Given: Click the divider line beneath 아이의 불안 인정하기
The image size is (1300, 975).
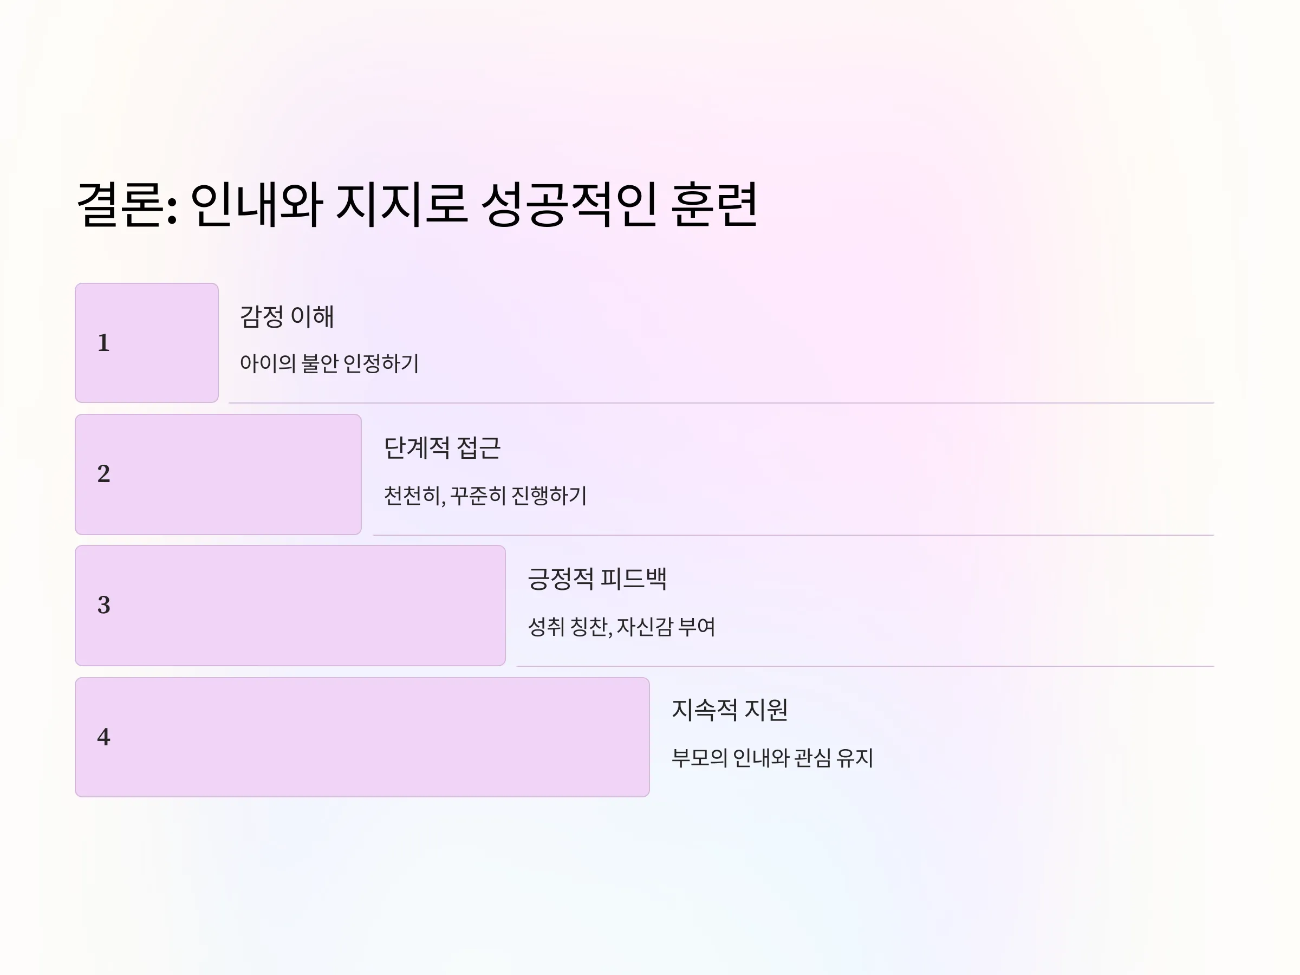Looking at the screenshot, I should coord(721,403).
